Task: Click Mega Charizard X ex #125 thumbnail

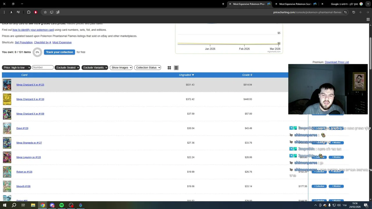Action: point(7,85)
